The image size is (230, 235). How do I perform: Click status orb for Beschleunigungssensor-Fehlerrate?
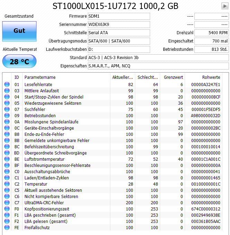(7, 165)
